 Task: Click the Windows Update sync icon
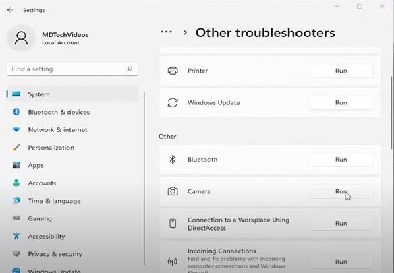[173, 102]
